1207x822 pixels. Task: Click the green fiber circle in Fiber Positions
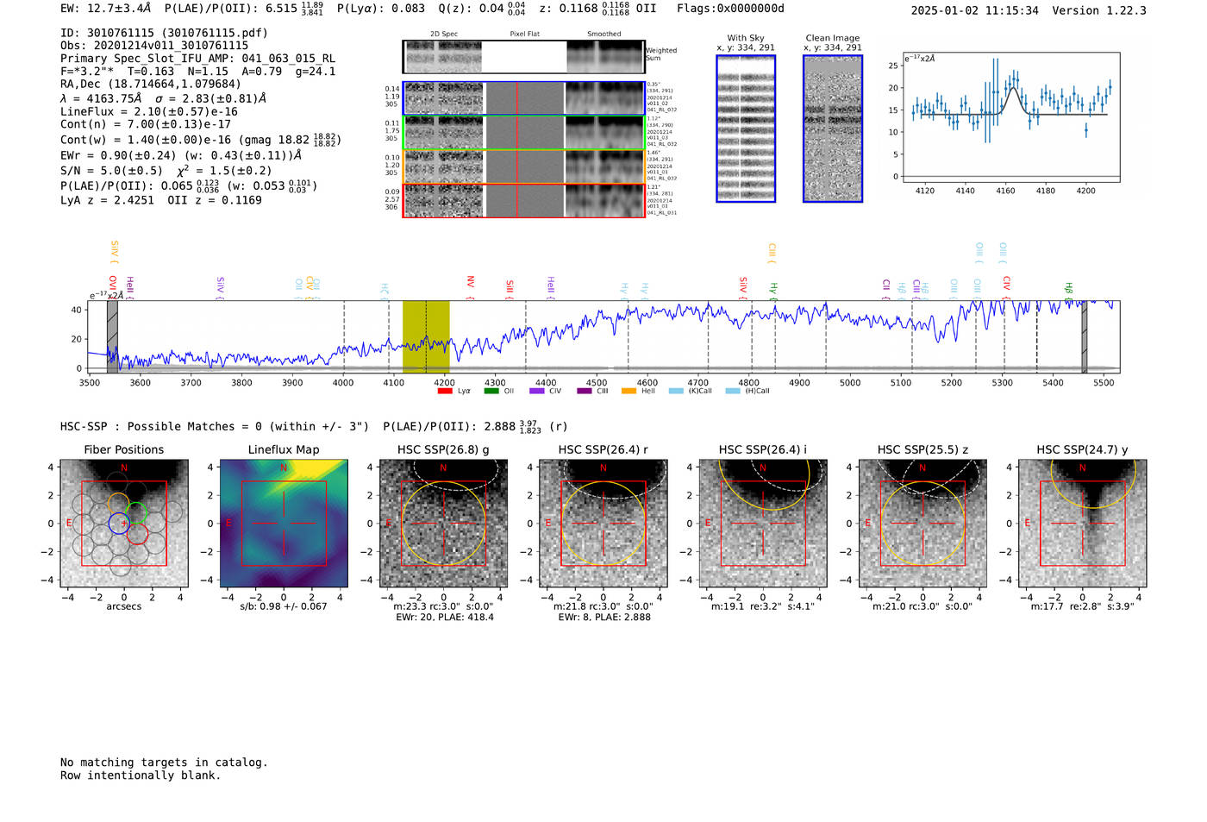tap(137, 513)
